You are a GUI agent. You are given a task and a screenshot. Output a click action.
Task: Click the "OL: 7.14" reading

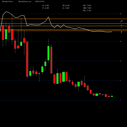coord(87,11)
